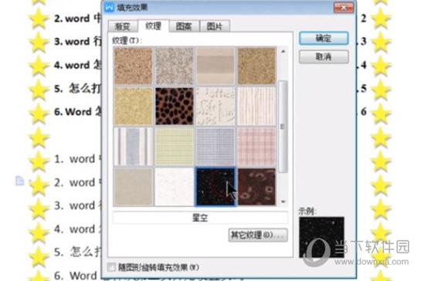Click the 示例 starry preview box
The image size is (425, 281).
tap(321, 237)
